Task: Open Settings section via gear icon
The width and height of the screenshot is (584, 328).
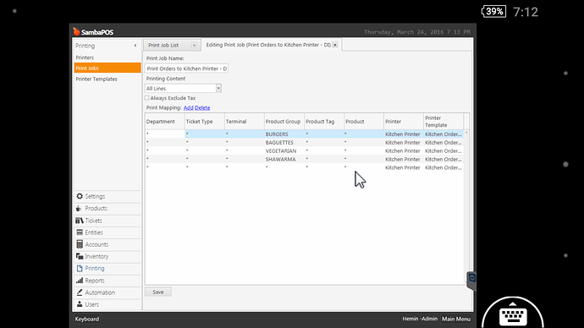Action: pyautogui.click(x=80, y=196)
